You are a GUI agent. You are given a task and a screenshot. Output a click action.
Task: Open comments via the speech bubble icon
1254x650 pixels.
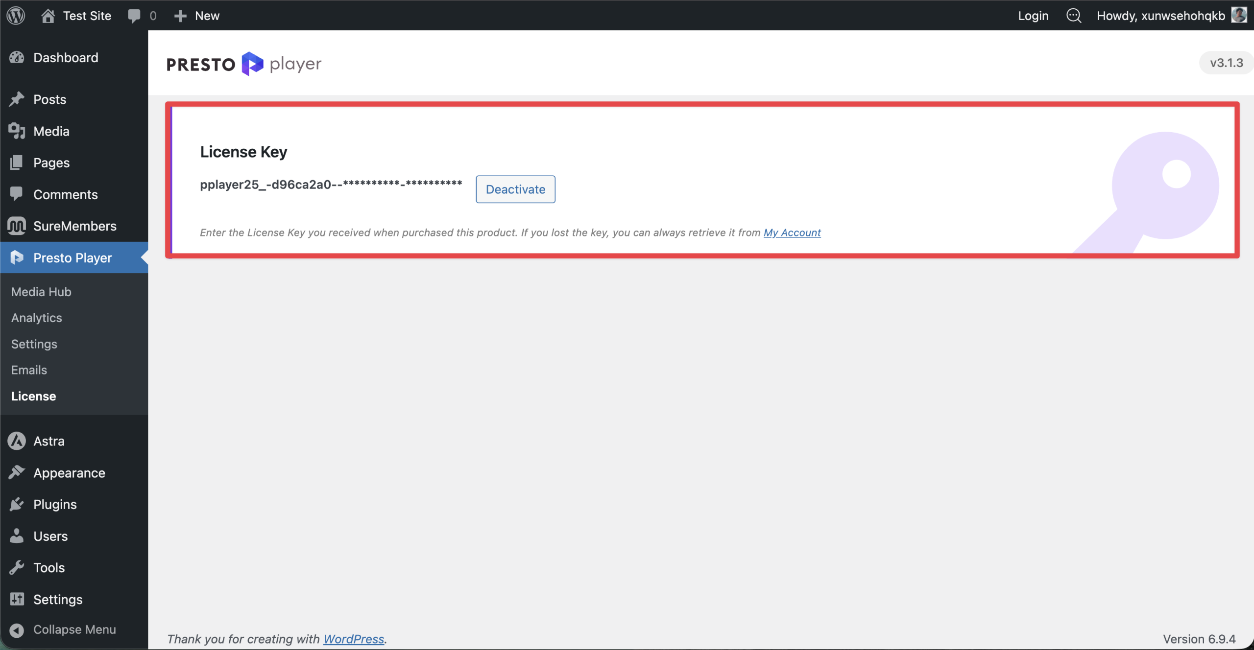coord(134,15)
